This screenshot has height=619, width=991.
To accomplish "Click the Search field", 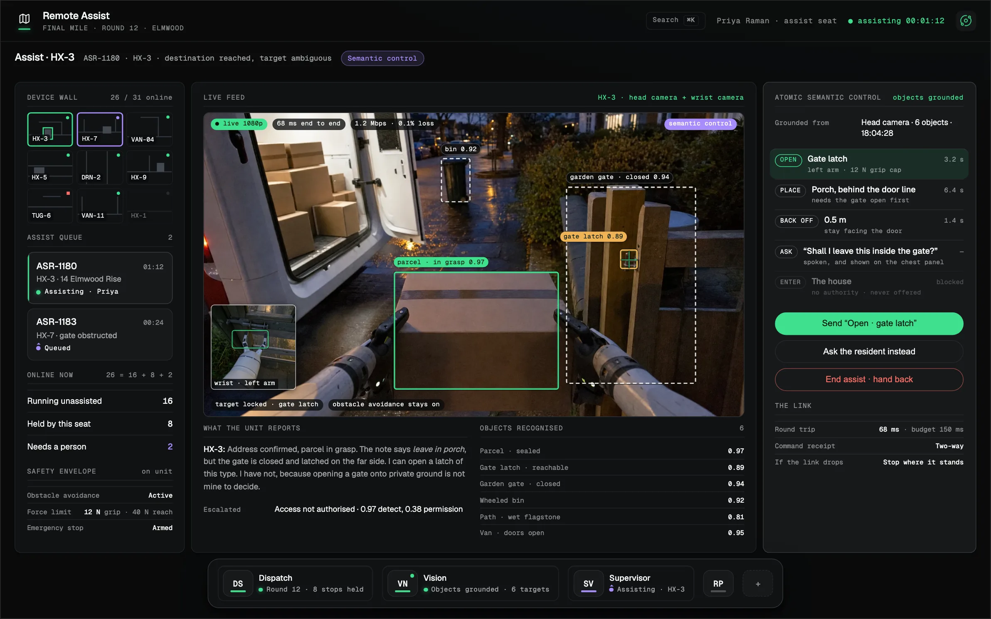I will coord(675,20).
